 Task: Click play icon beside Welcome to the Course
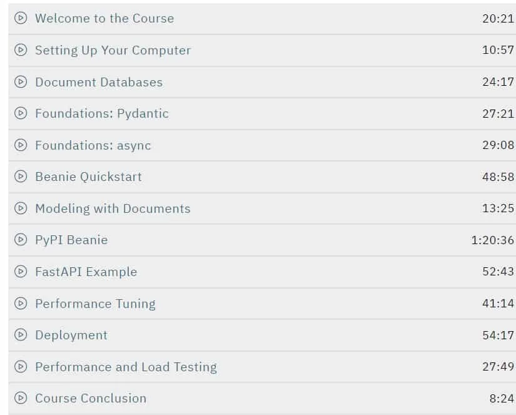coord(21,18)
